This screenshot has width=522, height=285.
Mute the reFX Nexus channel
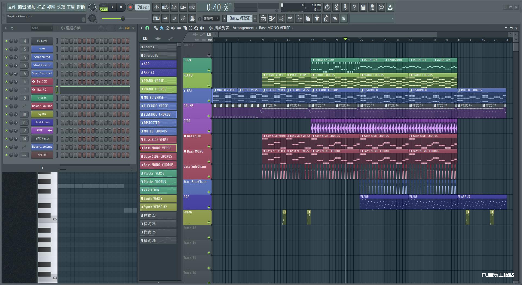7,139
